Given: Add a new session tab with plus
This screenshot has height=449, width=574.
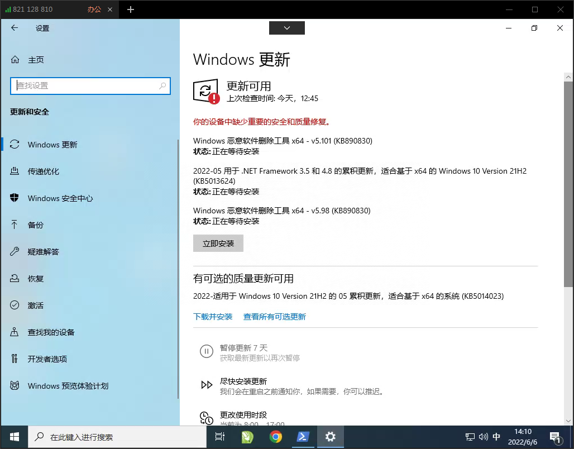Looking at the screenshot, I should pyautogui.click(x=131, y=9).
